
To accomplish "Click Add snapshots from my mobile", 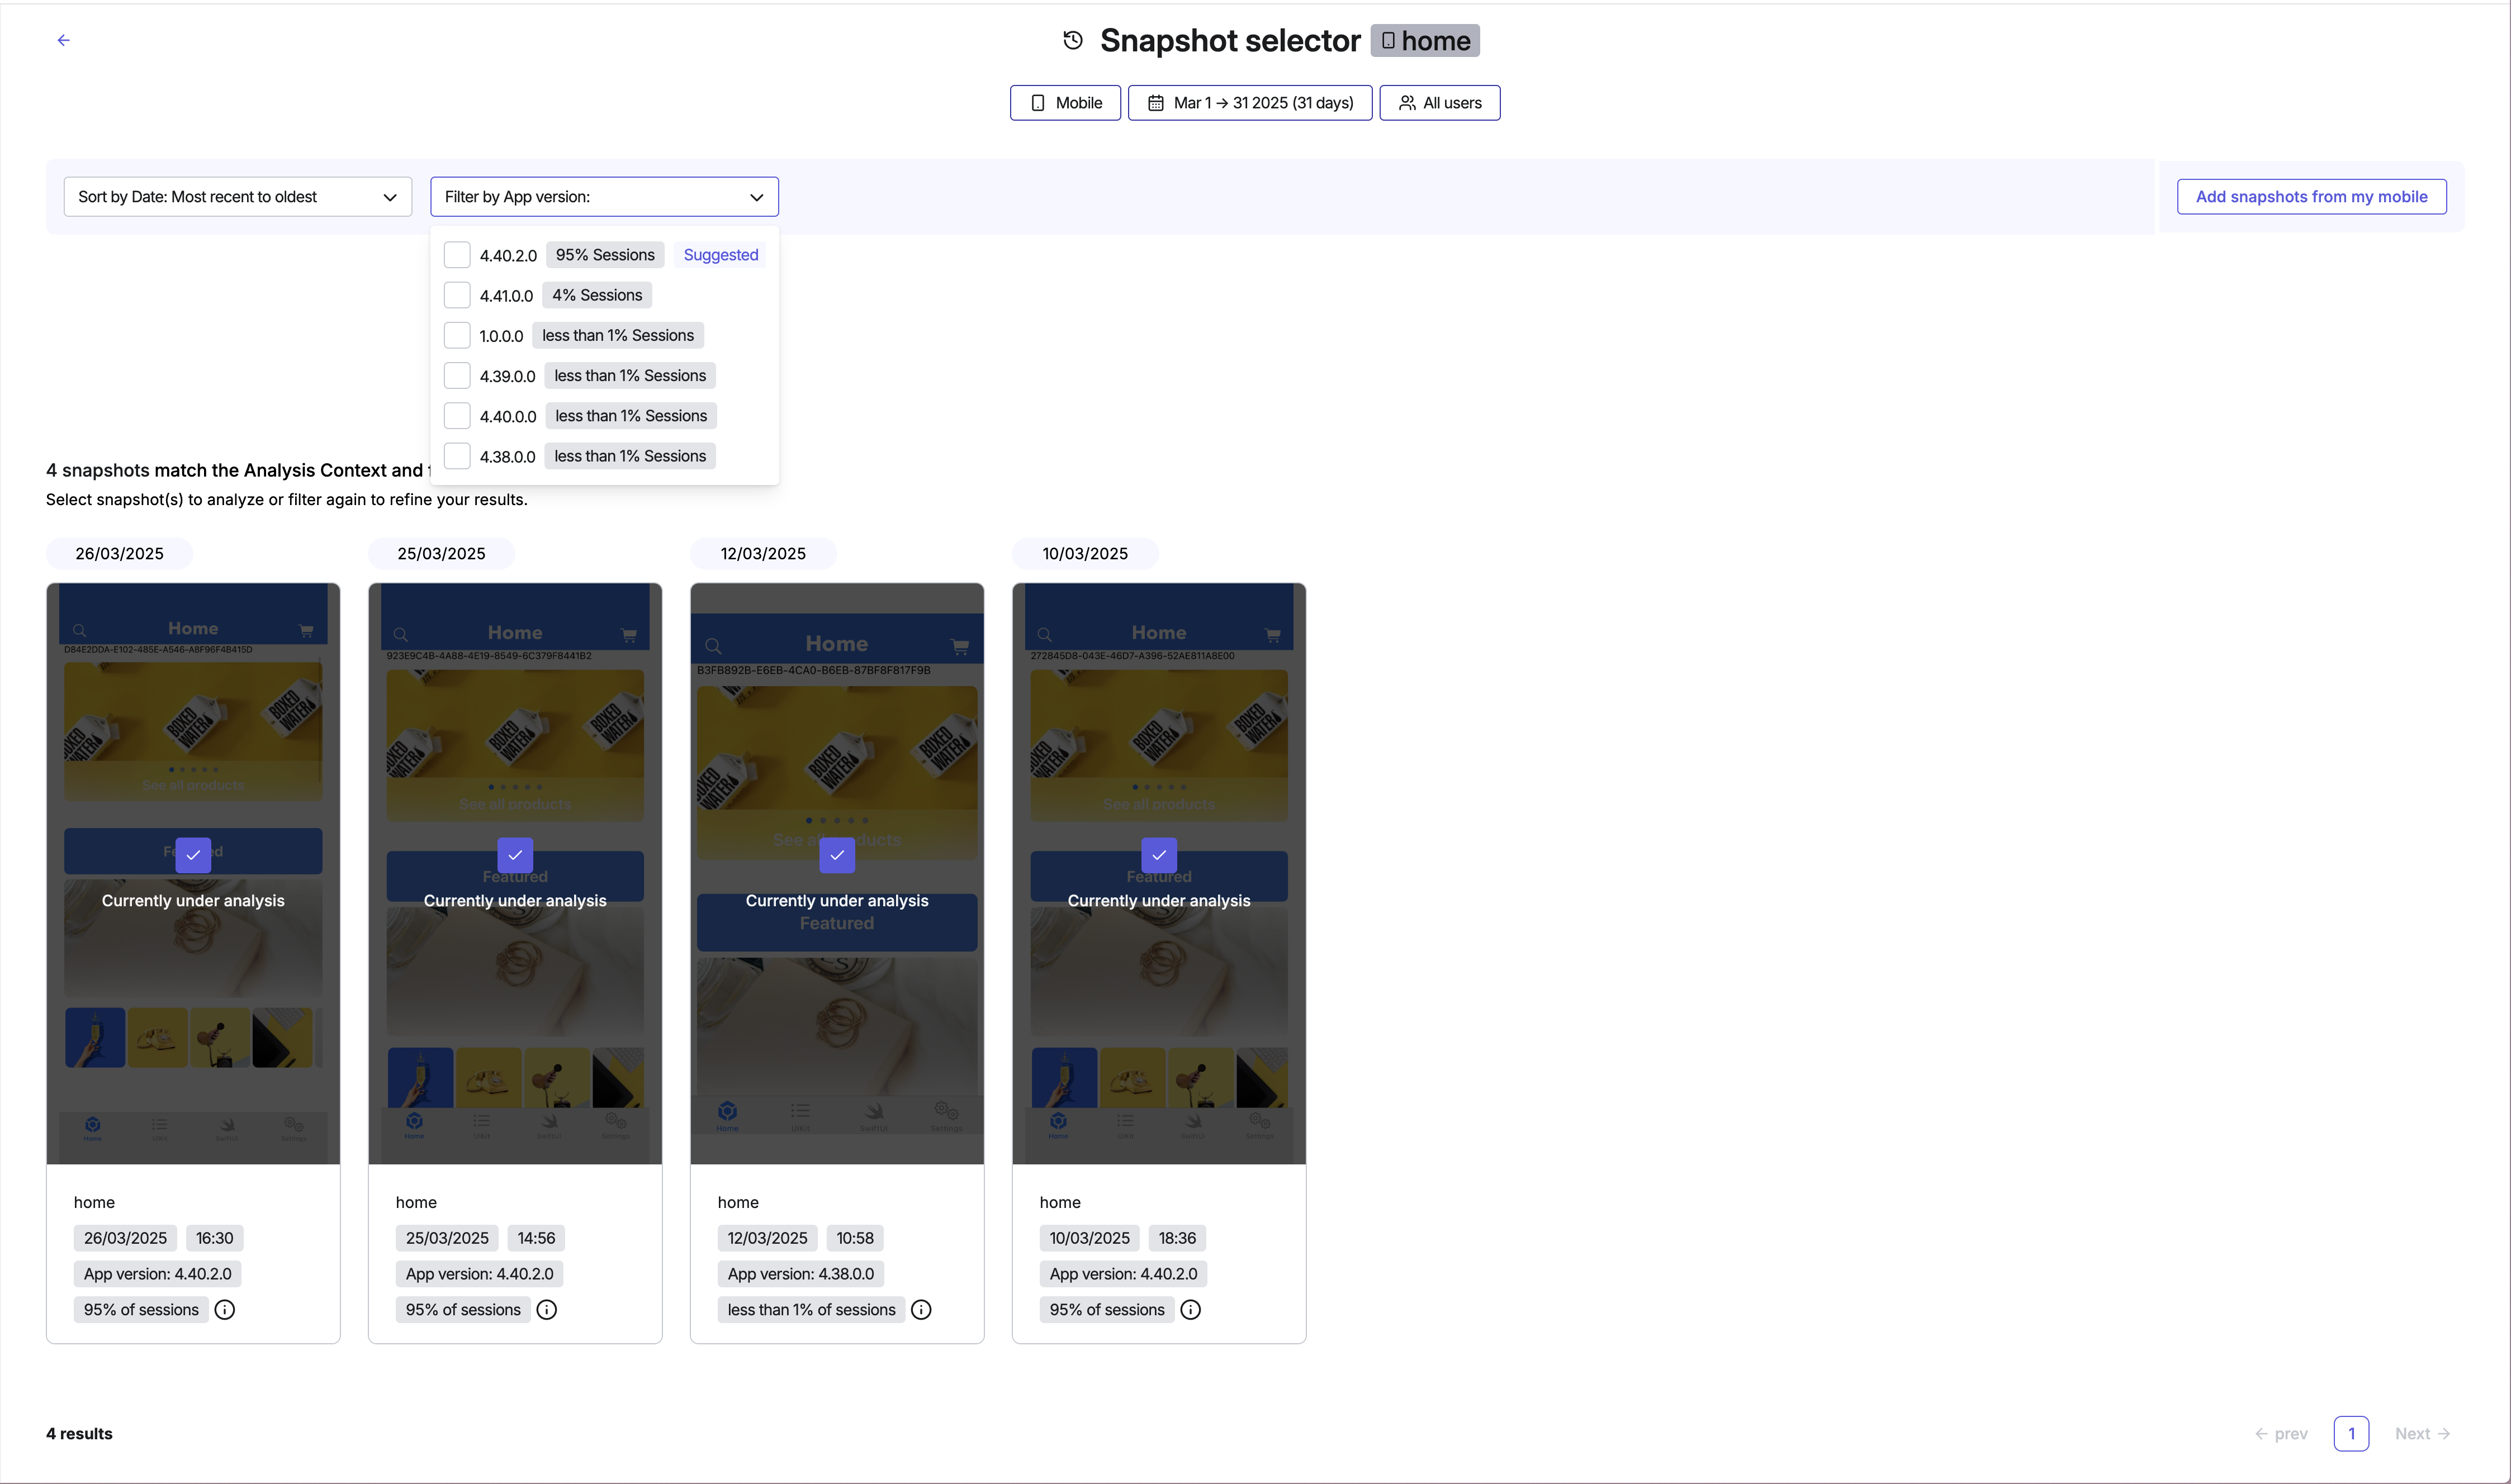I will [2312, 197].
